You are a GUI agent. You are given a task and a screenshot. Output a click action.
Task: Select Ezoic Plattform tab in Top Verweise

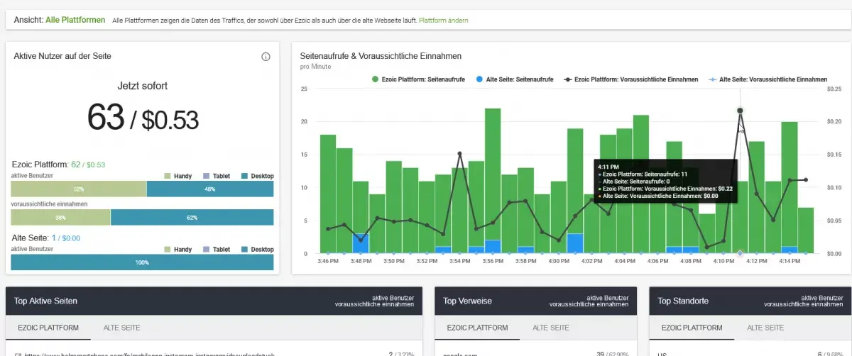(x=476, y=328)
